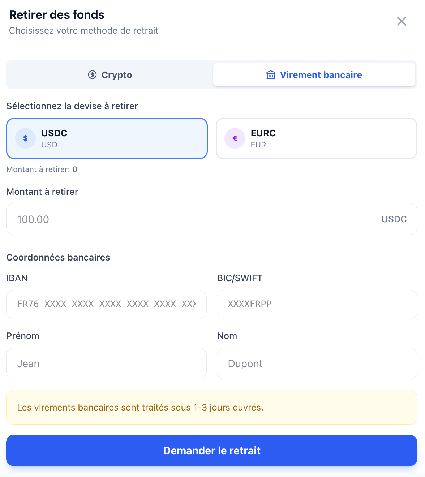The width and height of the screenshot is (425, 477).
Task: Click the dollar coin icon beside Crypto
Action: coord(93,75)
